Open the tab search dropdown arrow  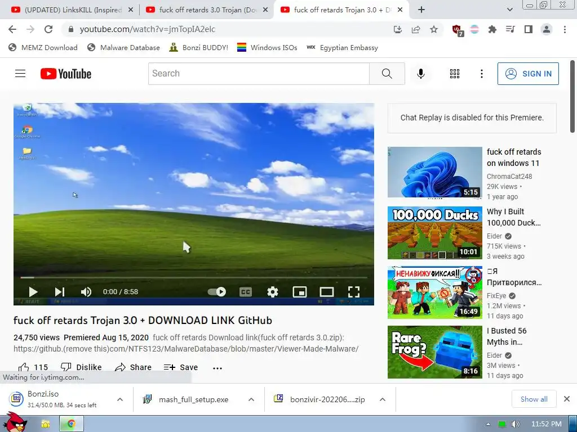click(509, 10)
